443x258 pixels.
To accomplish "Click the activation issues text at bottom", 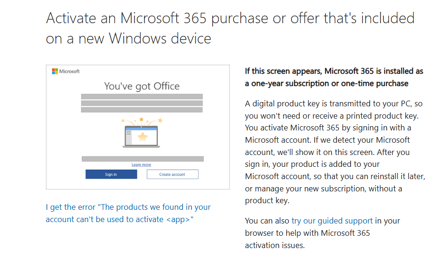I will [x=275, y=245].
